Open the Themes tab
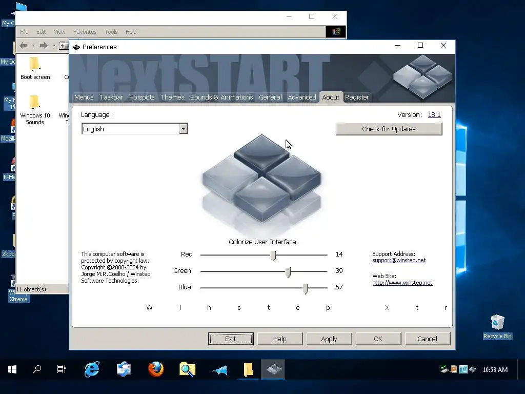This screenshot has height=394, width=525. click(x=172, y=97)
